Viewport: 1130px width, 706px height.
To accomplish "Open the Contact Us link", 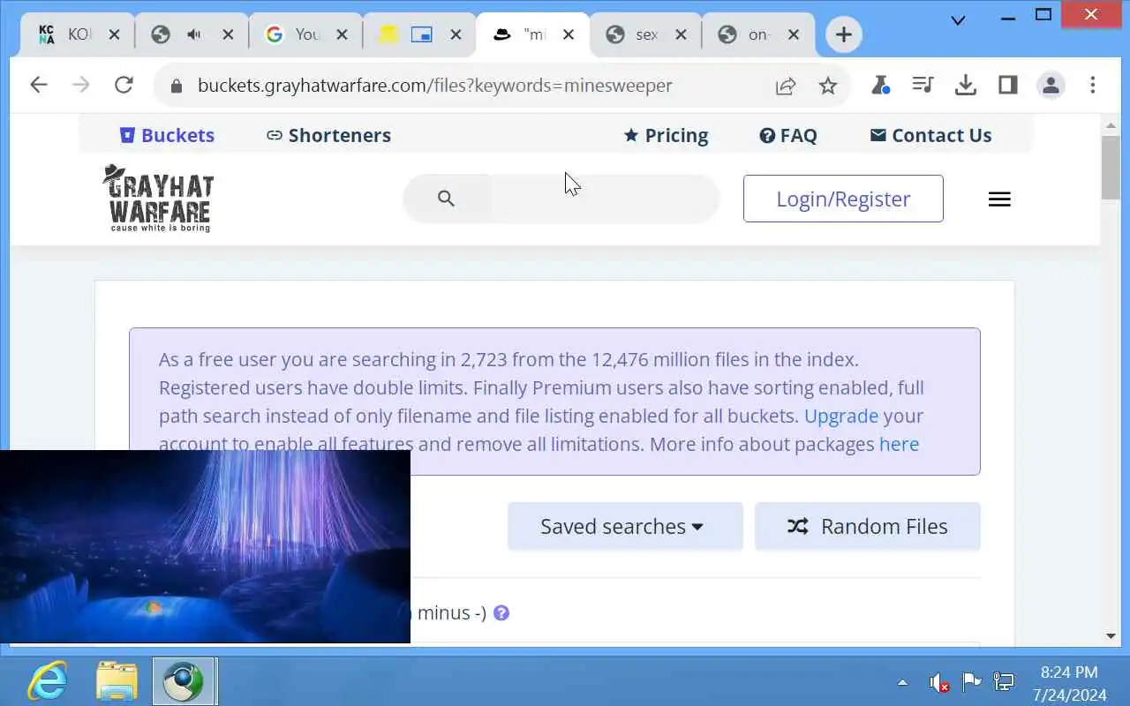I will point(930,135).
